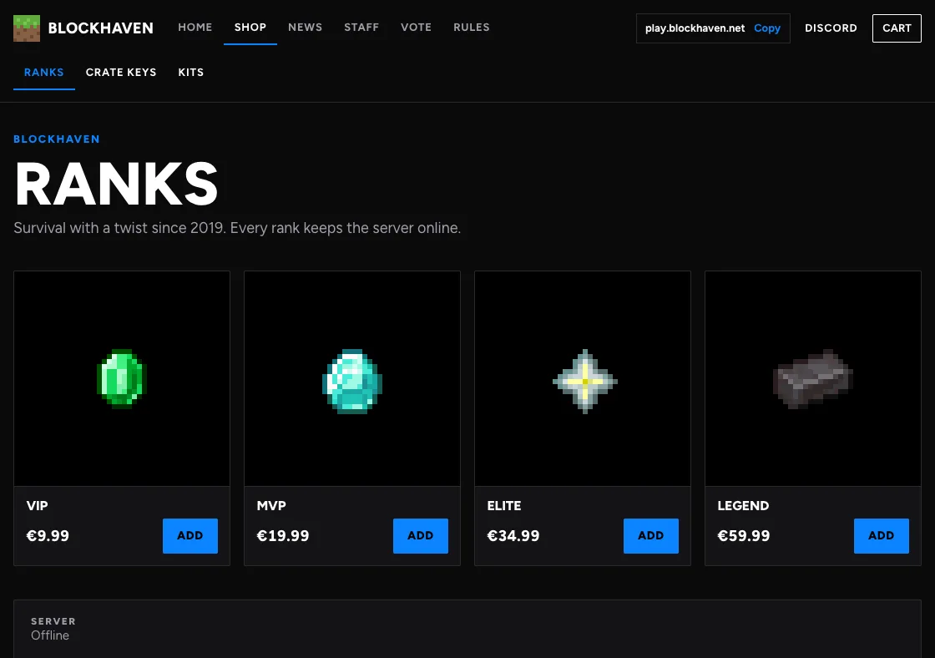935x658 pixels.
Task: Click the SERVER status label
Action: 53,621
